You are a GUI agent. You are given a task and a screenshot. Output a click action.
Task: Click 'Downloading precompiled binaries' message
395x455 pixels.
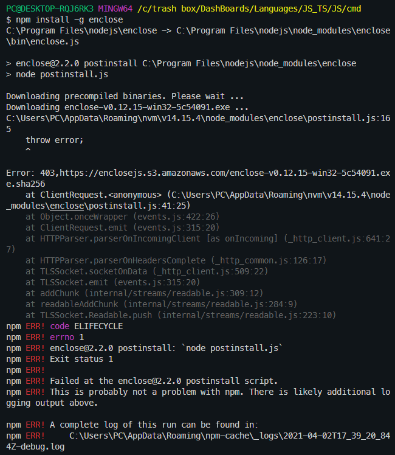tap(125, 96)
